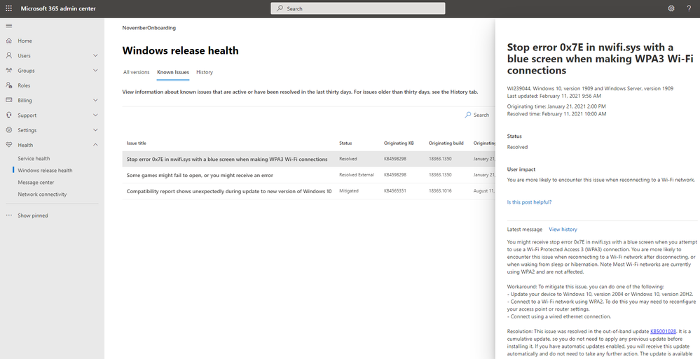Click the Health heart icon
The width and height of the screenshot is (700, 359).
9,145
